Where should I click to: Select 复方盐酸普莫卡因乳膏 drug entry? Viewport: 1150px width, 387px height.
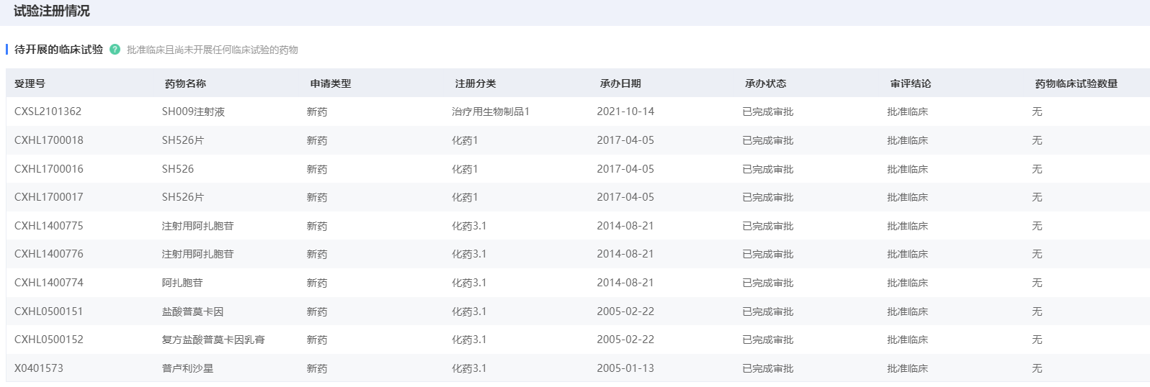213,340
